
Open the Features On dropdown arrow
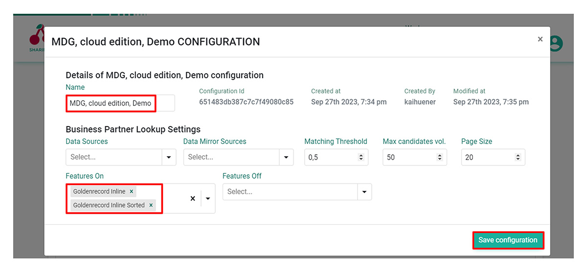pyautogui.click(x=208, y=198)
